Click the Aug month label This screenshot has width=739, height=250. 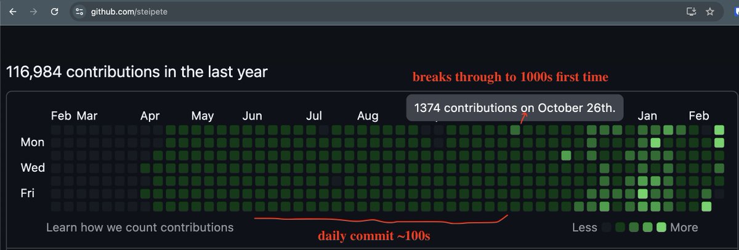tap(368, 116)
